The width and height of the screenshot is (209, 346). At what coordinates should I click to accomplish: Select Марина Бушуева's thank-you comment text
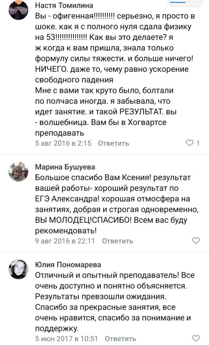click(x=116, y=204)
